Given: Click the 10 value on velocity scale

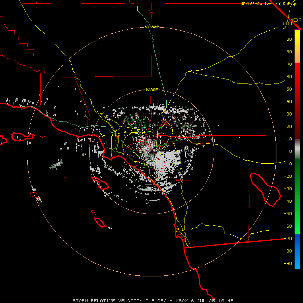Looking at the screenshot, I should click(289, 139).
